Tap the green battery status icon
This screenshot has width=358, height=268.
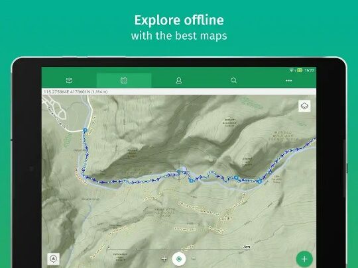tap(300, 70)
